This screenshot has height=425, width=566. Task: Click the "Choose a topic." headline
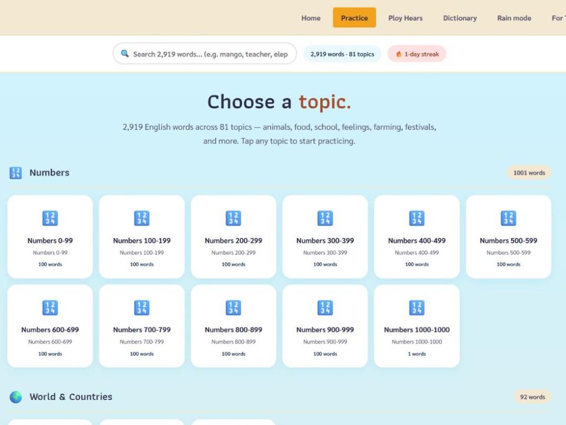point(279,102)
